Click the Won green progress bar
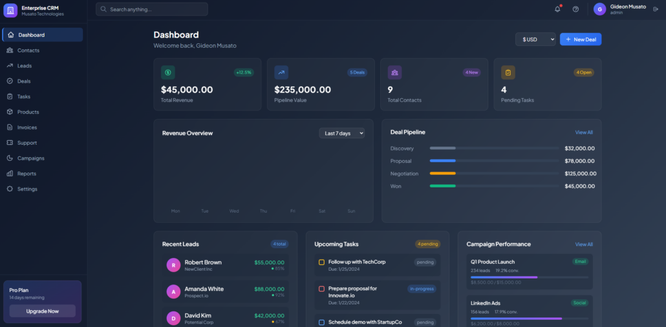 point(442,186)
